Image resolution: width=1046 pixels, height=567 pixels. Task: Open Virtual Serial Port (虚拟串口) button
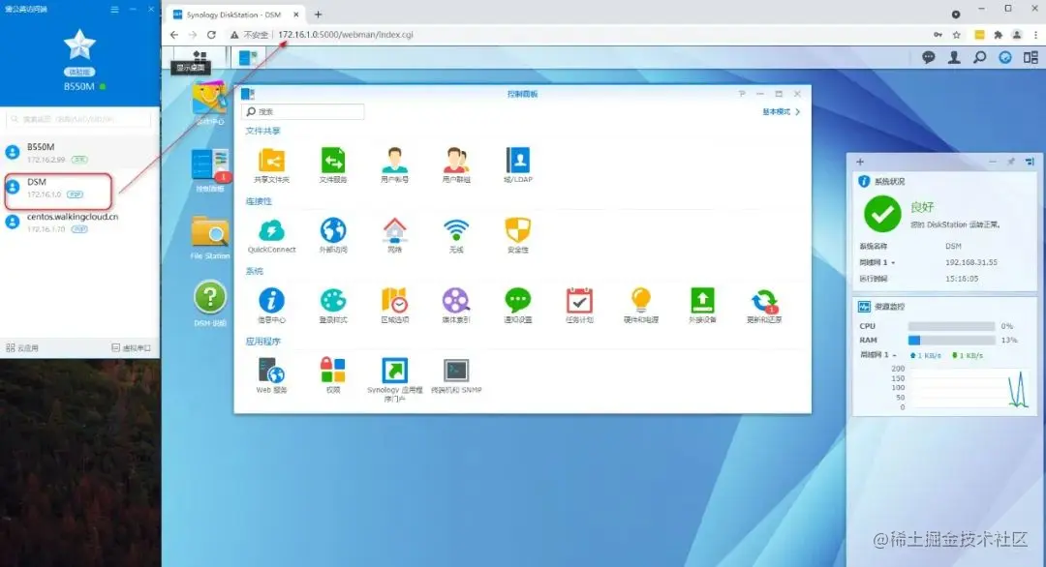click(x=132, y=347)
